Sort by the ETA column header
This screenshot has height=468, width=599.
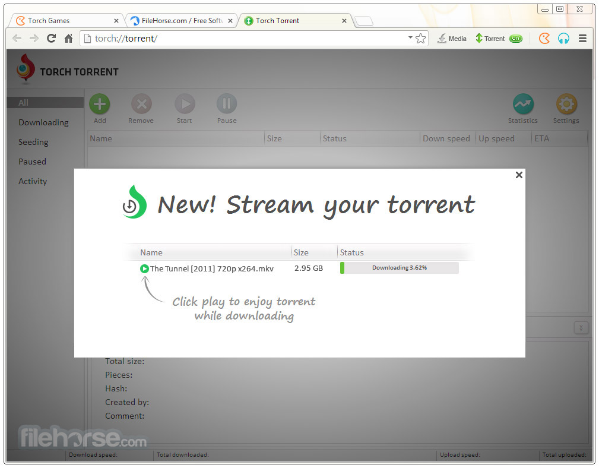pos(559,139)
